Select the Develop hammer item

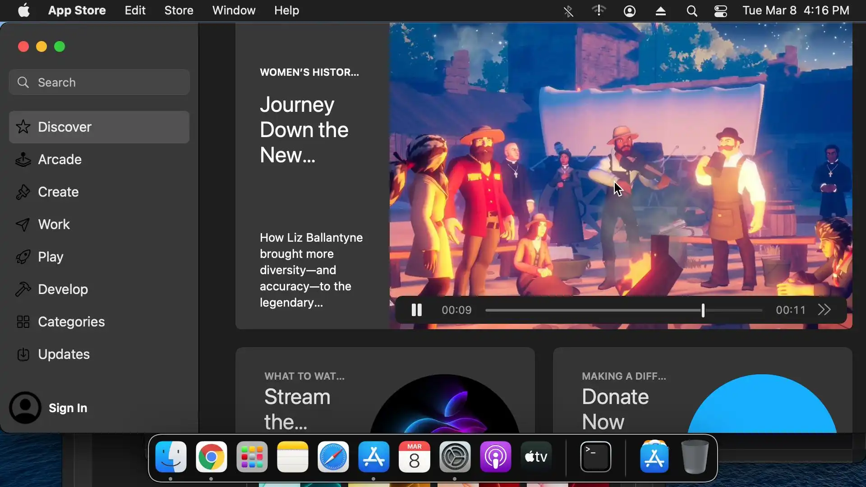(x=63, y=289)
